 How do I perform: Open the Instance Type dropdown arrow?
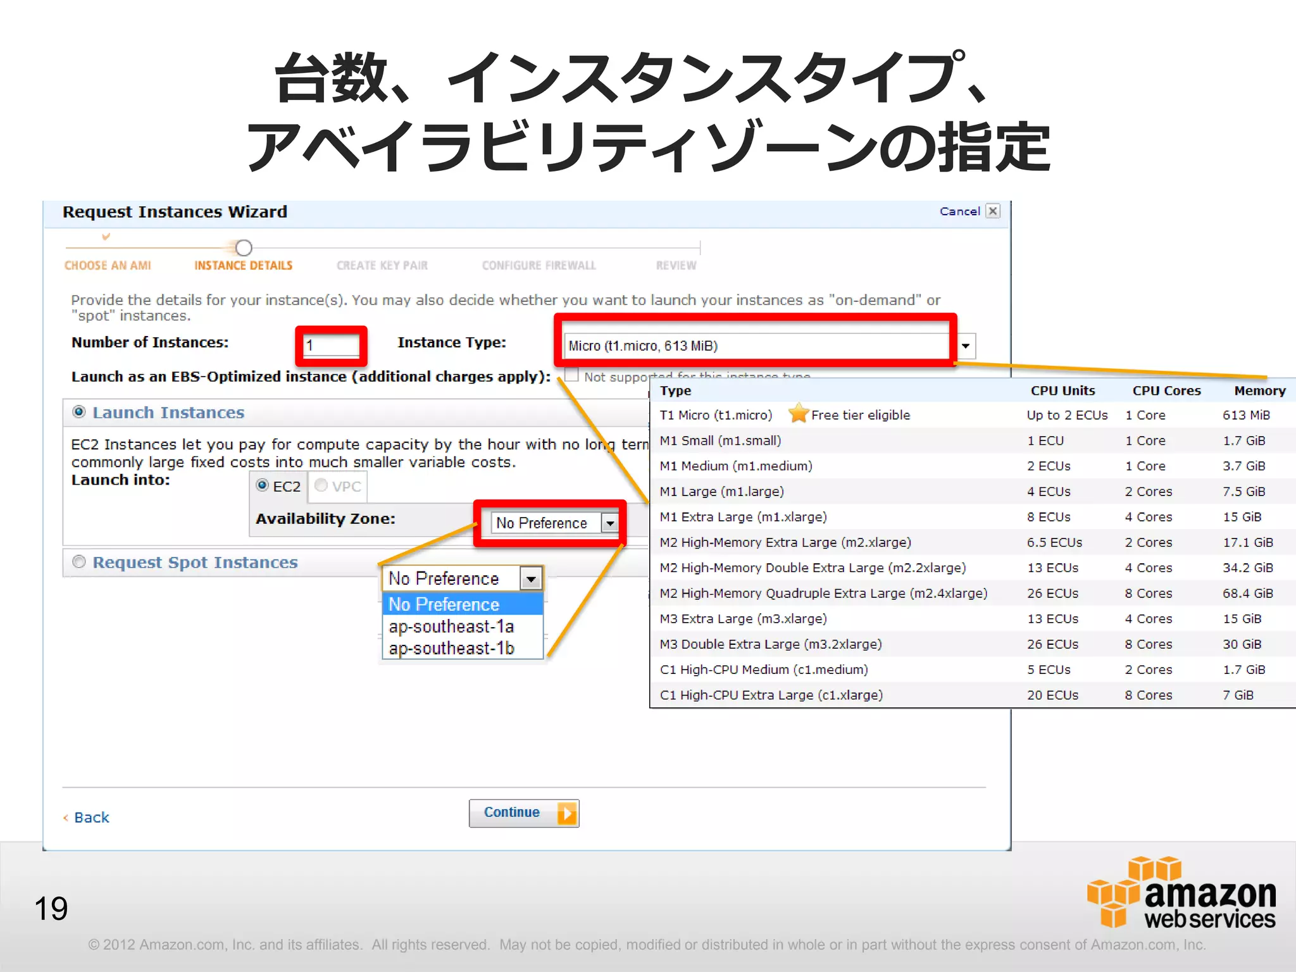(966, 346)
